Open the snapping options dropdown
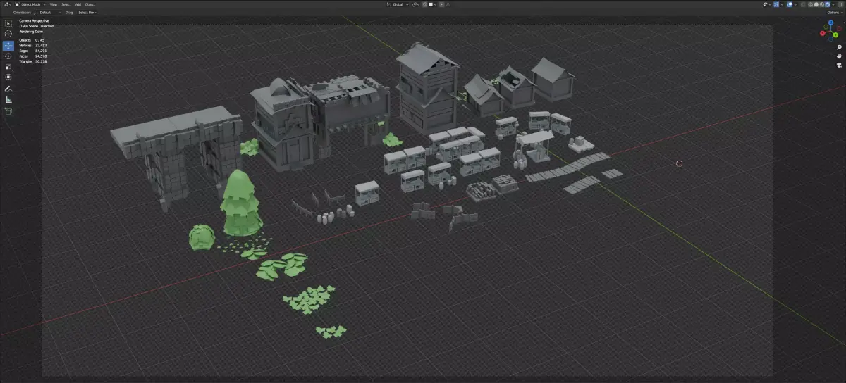Screen dimensions: 846x383 432,4
